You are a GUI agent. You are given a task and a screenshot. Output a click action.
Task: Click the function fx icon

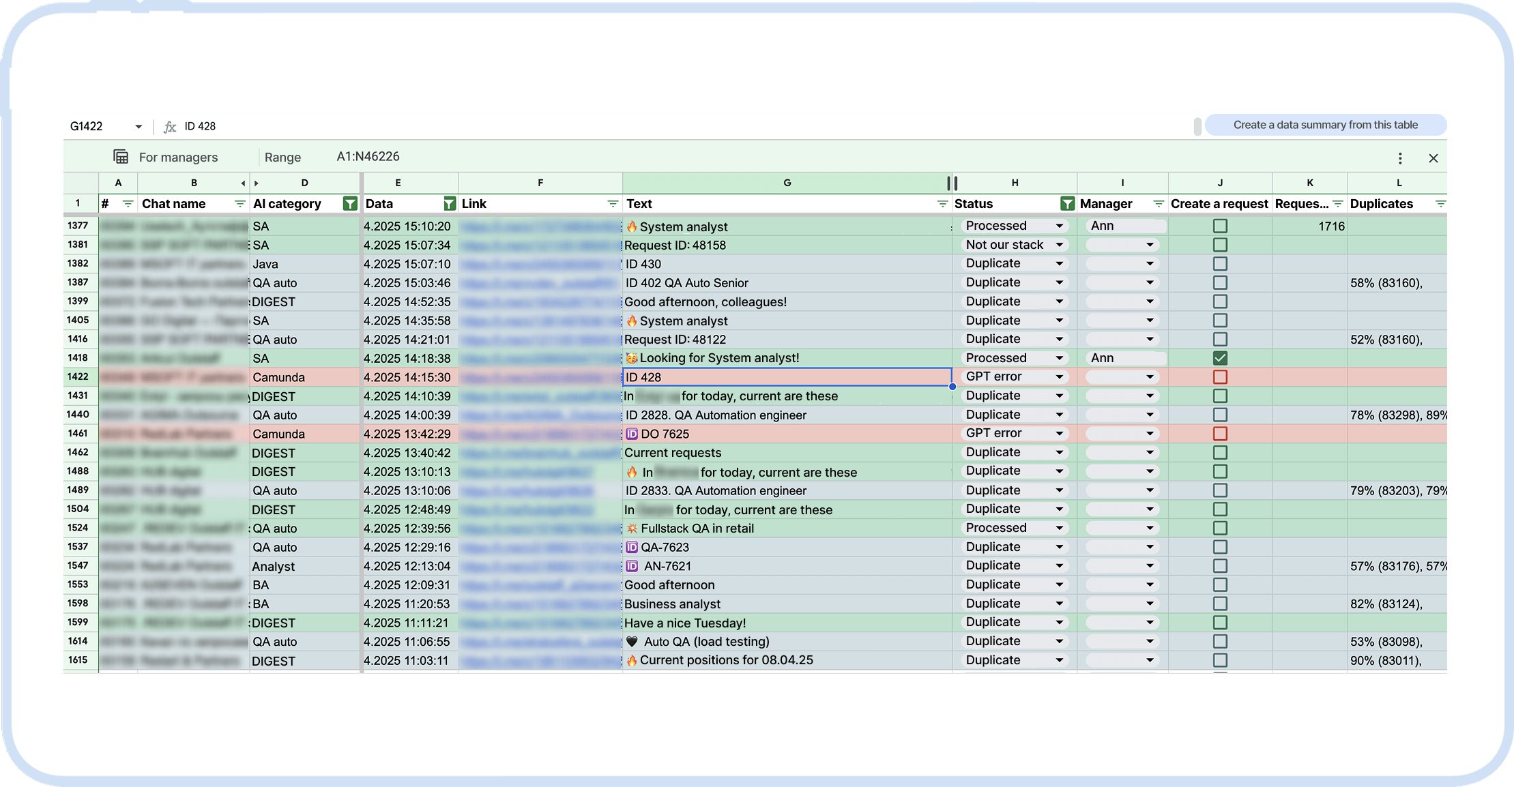coord(170,126)
